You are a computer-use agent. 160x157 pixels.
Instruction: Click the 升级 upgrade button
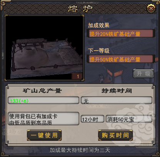[143, 73]
